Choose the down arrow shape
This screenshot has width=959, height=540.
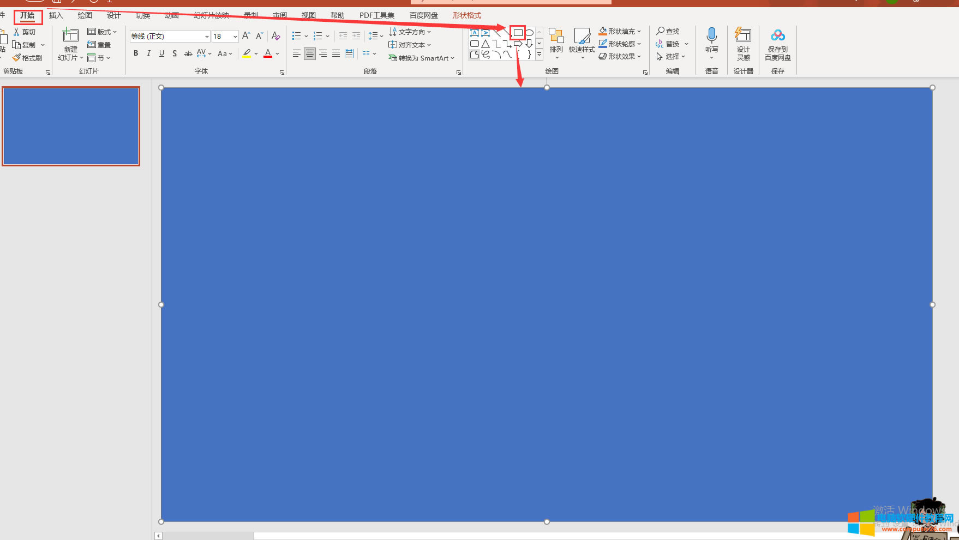pyautogui.click(x=529, y=44)
